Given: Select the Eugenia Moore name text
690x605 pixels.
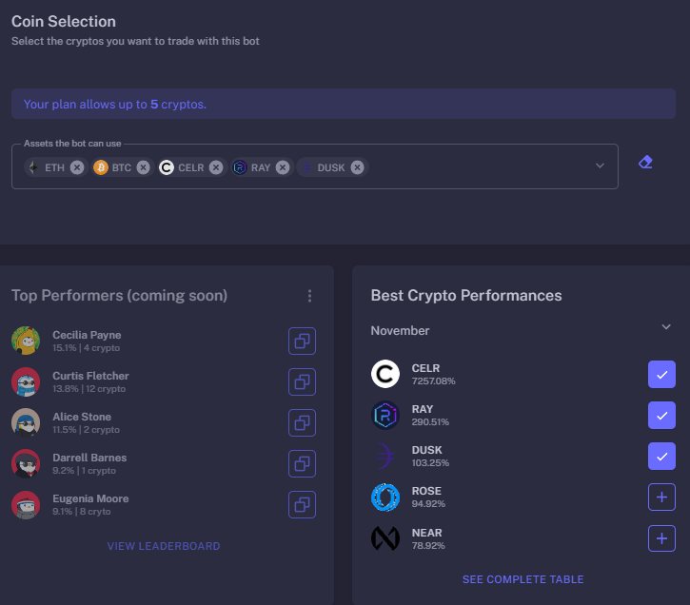Looking at the screenshot, I should click(90, 498).
